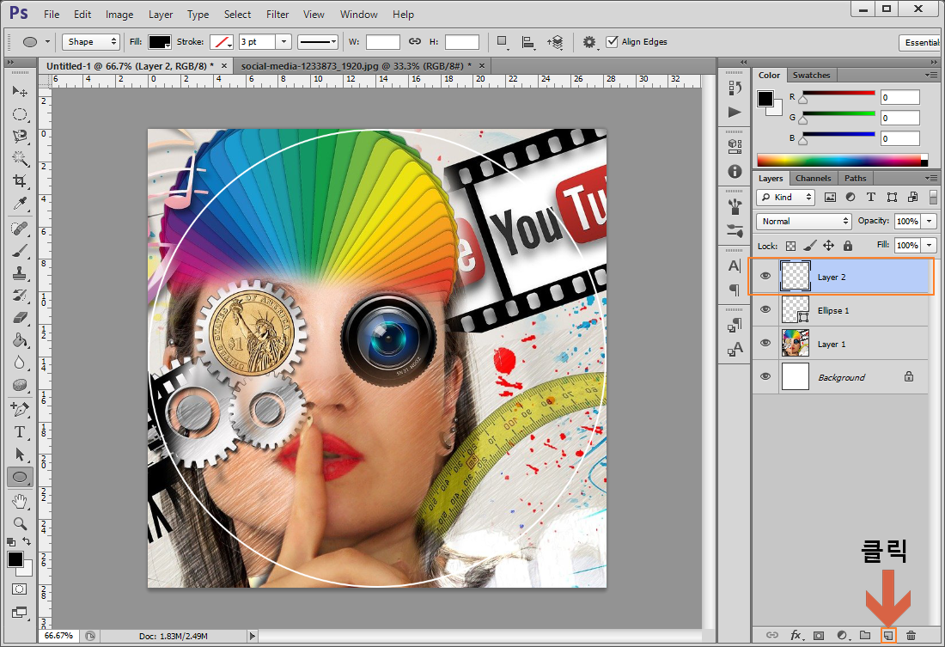
Task: Click the Path arrangement button
Action: click(555, 41)
